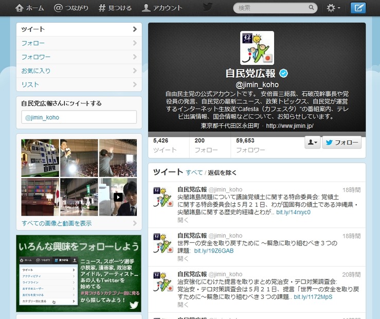The height and width of the screenshot is (319, 380).
Task: Click 自民党広報 name on first tweet
Action: pos(192,189)
